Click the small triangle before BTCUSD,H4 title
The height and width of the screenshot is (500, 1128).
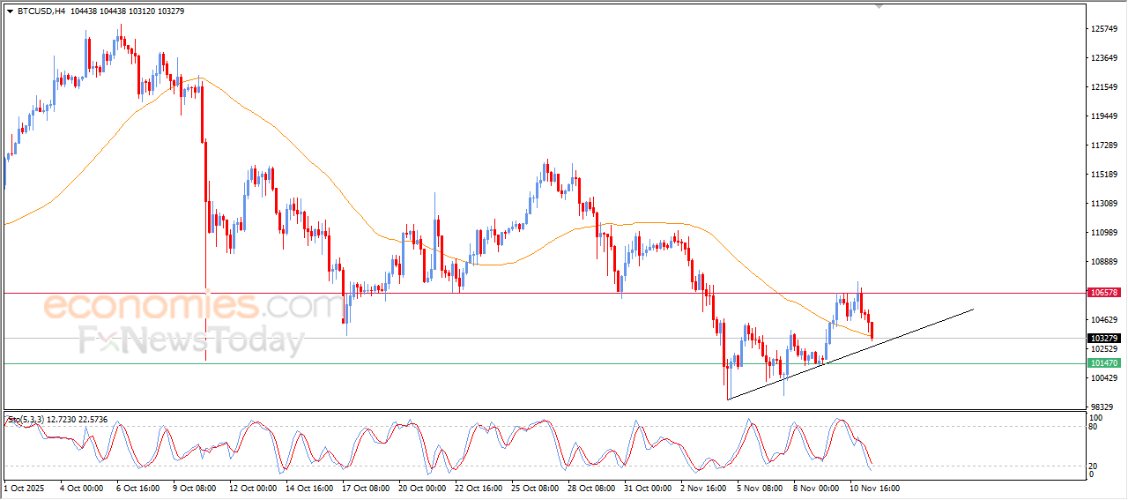[x=10, y=11]
